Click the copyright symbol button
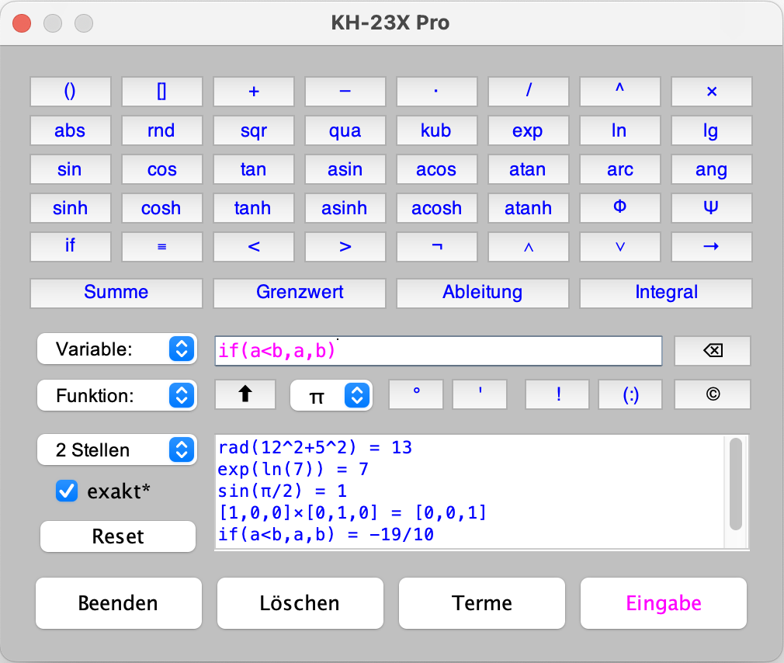Viewport: 784px width, 663px height. click(x=712, y=394)
